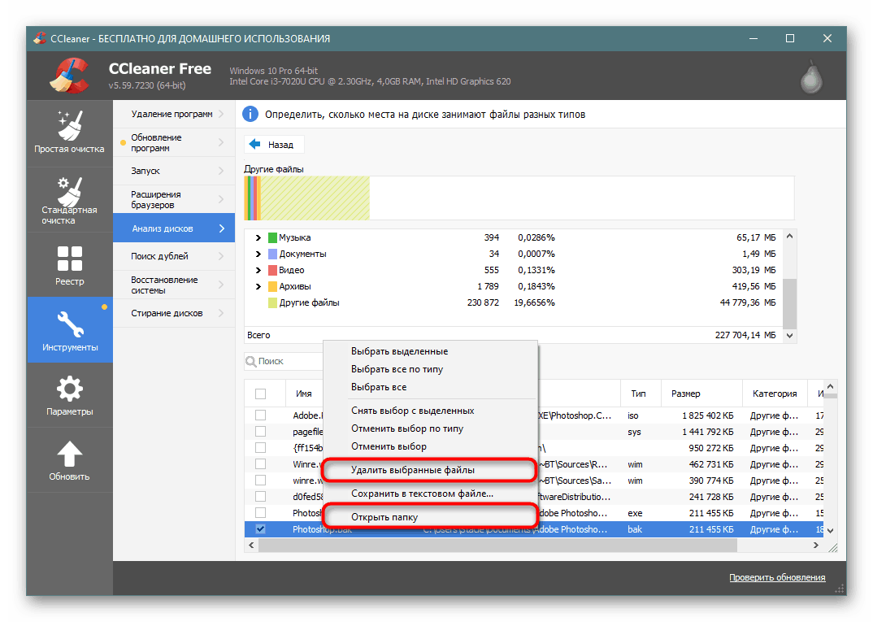Choose Открыть папку menu entry
The height and width of the screenshot is (622, 873).
430,517
